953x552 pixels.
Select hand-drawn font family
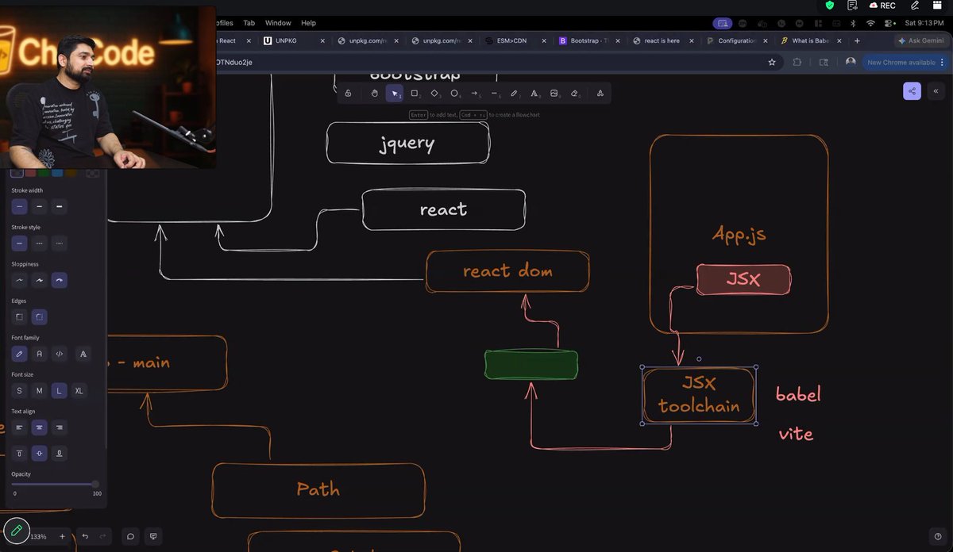[x=20, y=354]
